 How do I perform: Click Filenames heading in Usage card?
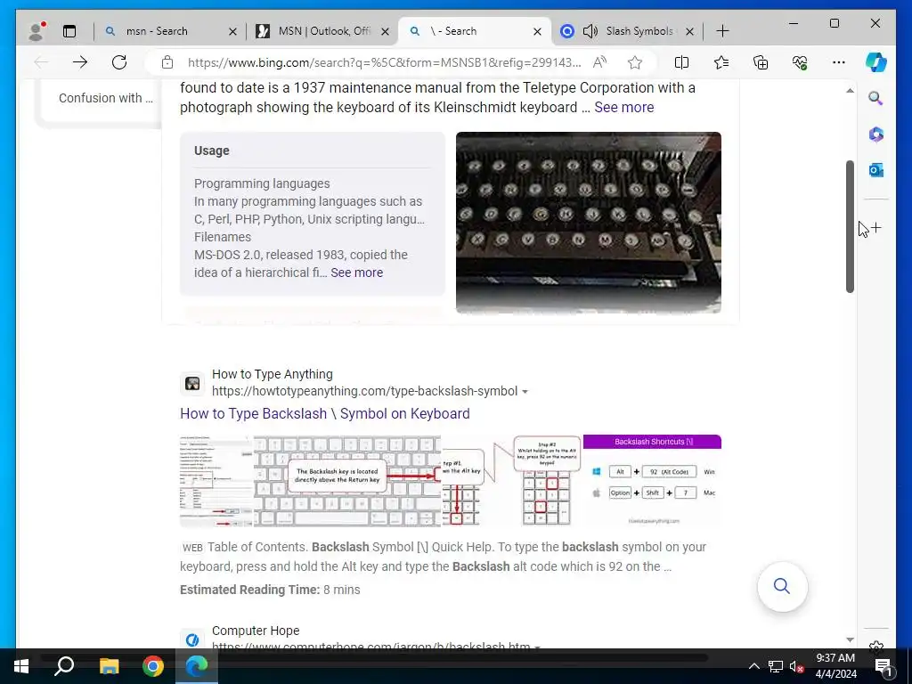(x=223, y=237)
